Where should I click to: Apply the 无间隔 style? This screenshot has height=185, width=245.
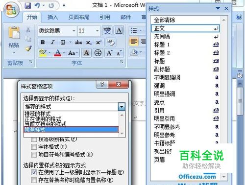point(185,37)
